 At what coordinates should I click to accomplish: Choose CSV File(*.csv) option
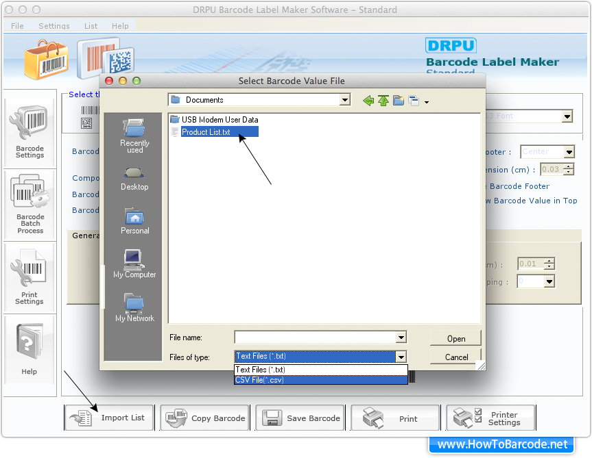321,380
